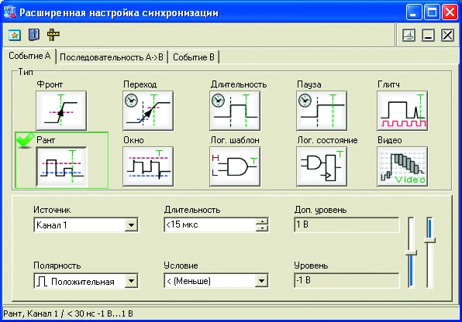Click the yellow ruler toolbar icon

(x=53, y=35)
